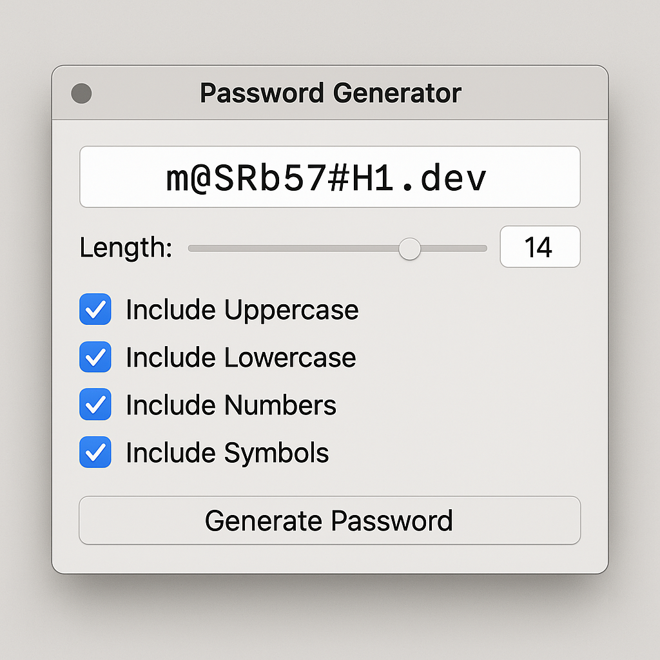Click the checkmark icon beside Include Numbers

[95, 405]
